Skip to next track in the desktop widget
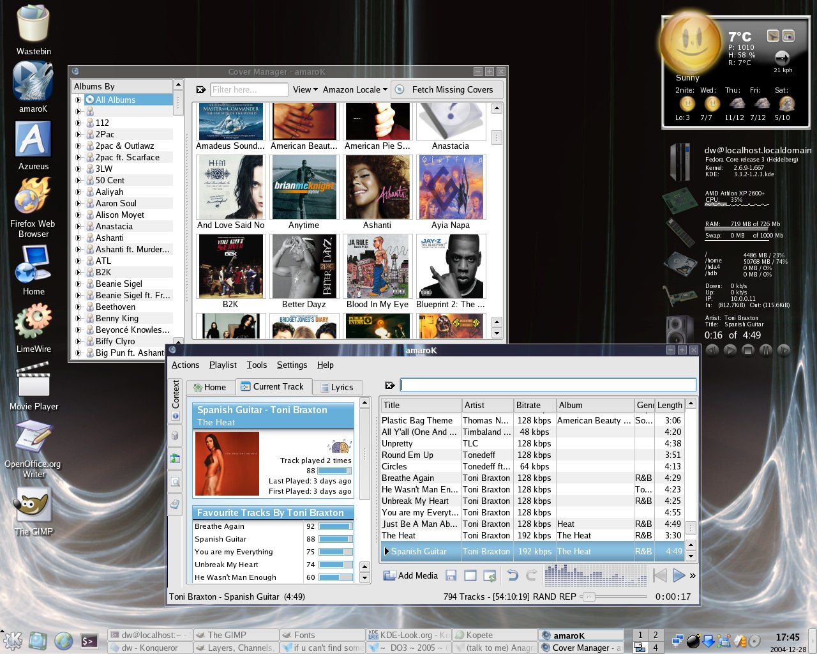Screen dimensions: 817x654 (x=784, y=350)
